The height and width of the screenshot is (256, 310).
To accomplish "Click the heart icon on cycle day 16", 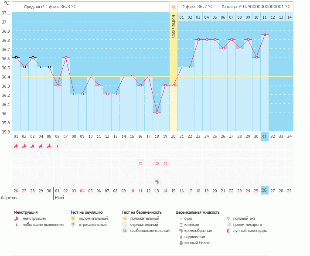I will click(x=140, y=164).
